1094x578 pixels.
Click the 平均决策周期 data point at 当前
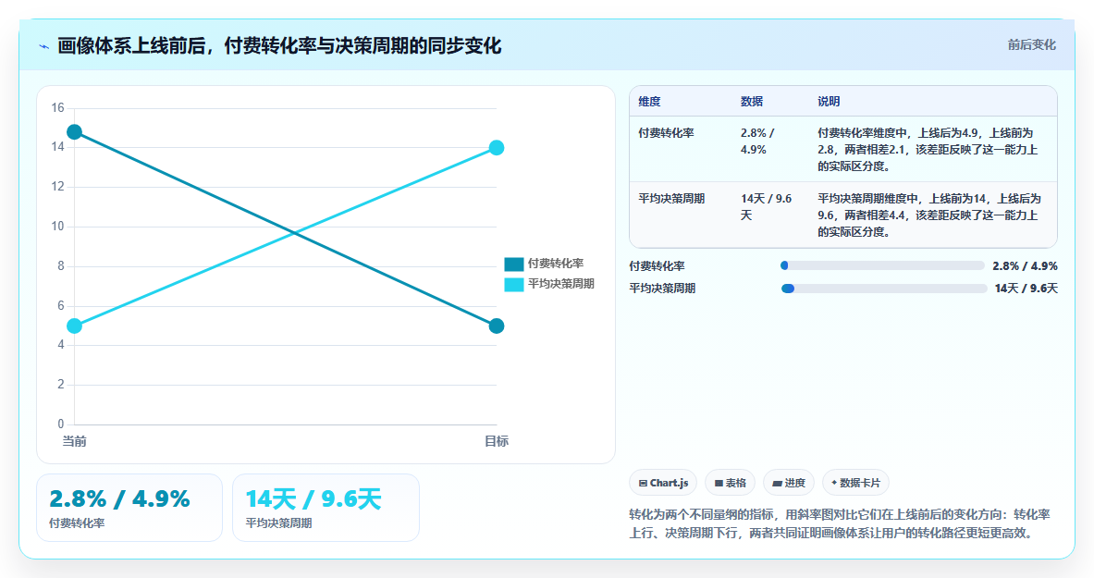[x=75, y=326]
